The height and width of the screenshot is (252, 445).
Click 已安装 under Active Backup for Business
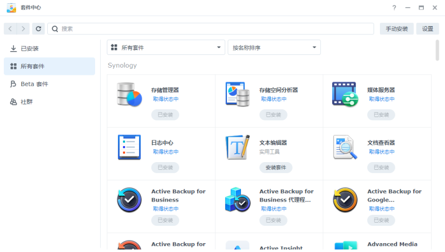pyautogui.click(x=165, y=220)
